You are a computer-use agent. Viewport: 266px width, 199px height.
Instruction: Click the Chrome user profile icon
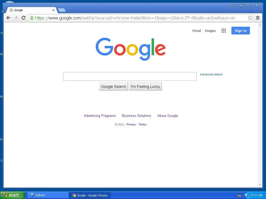pos(233,5)
